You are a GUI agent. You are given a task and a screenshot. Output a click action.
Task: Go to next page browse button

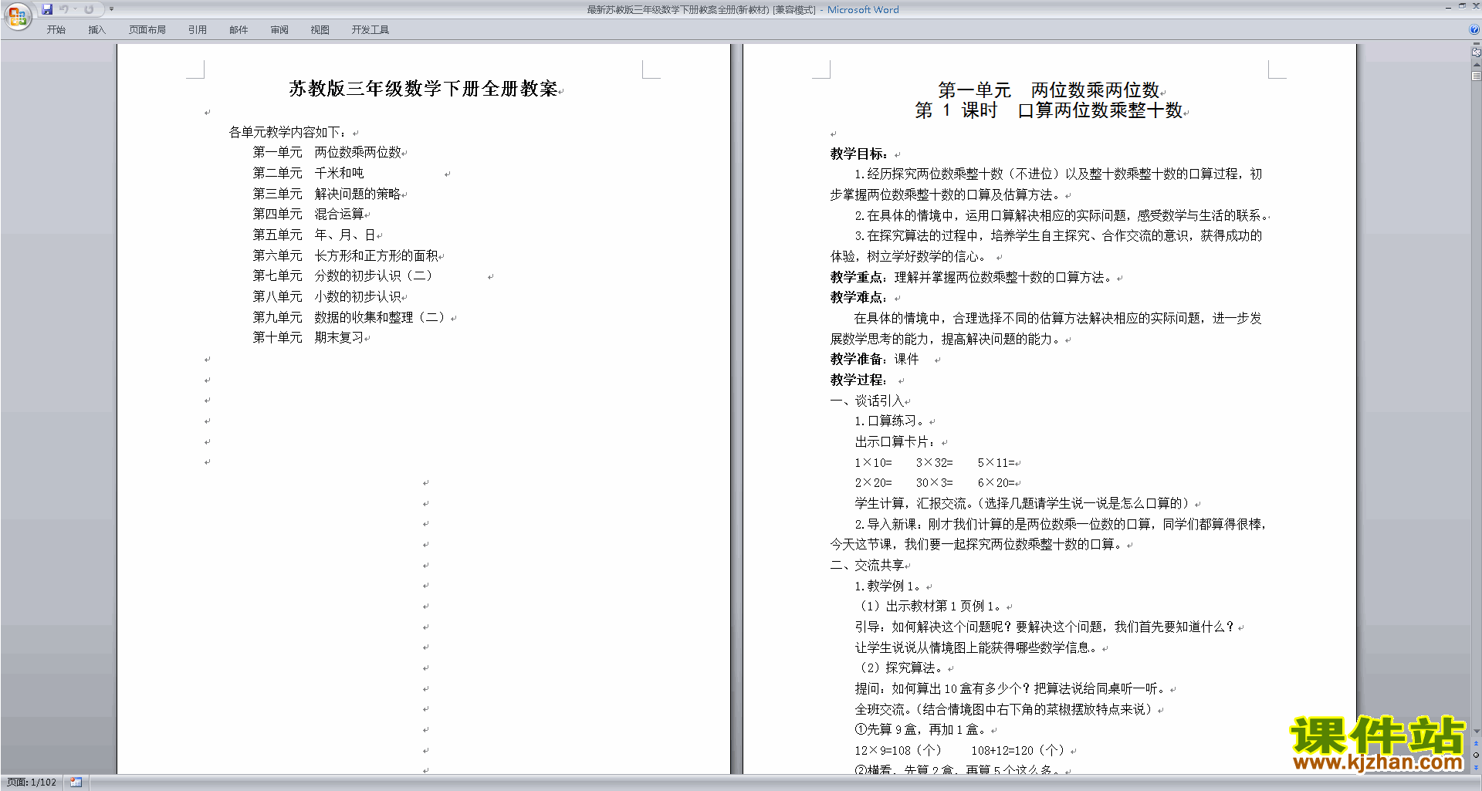pyautogui.click(x=1476, y=766)
